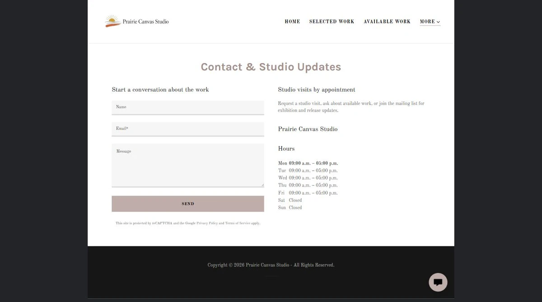The width and height of the screenshot is (542, 302).
Task: Select the Tue hours row
Action: [x=308, y=171]
